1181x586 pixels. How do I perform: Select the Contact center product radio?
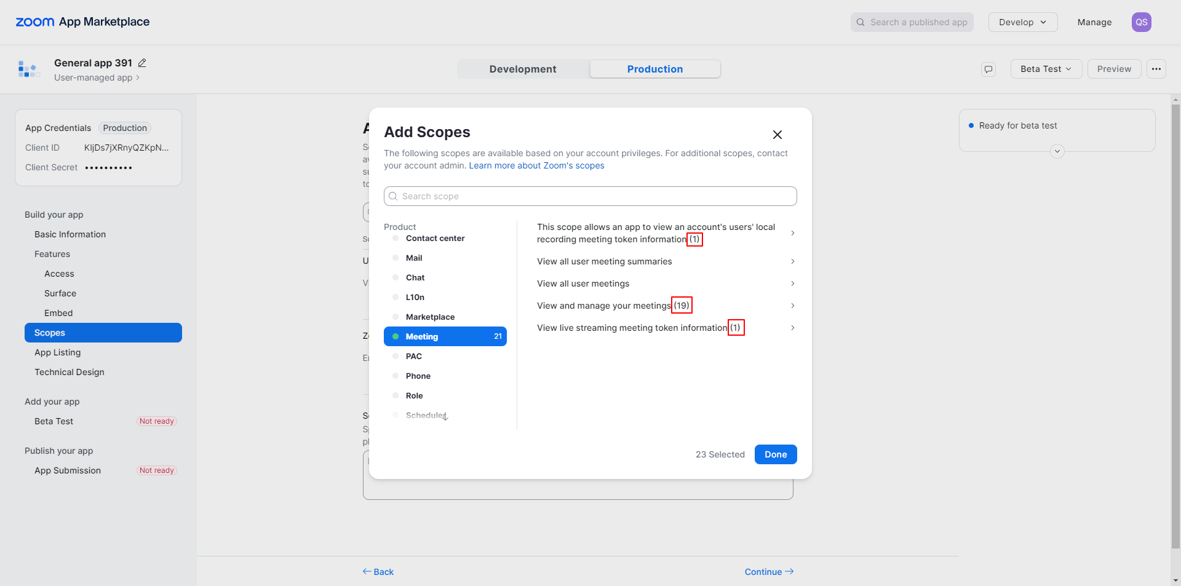pos(396,239)
